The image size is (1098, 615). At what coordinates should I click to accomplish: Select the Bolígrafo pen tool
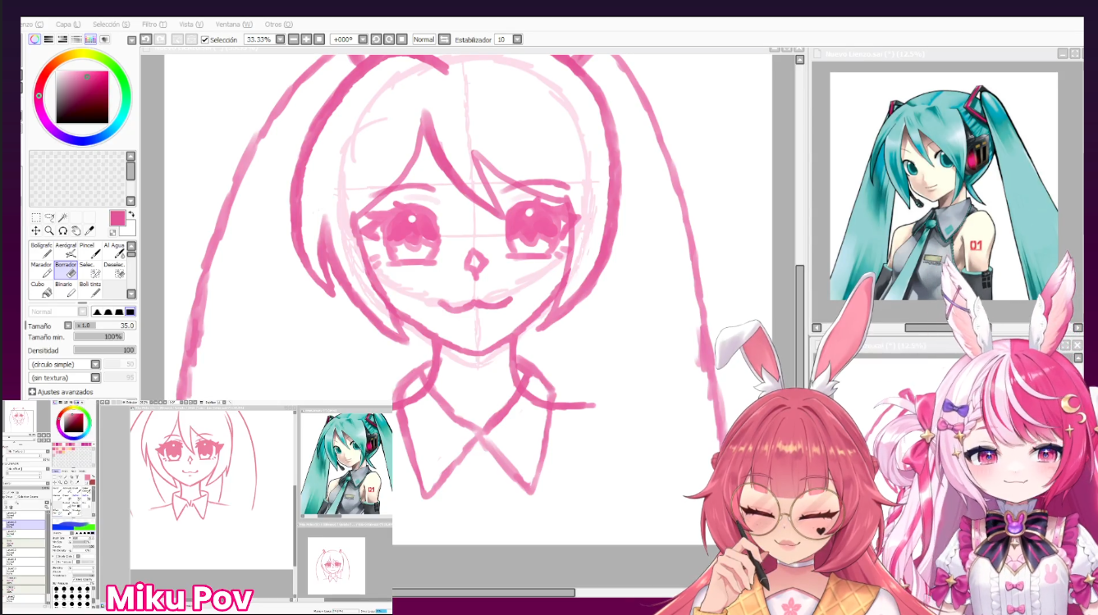click(42, 250)
